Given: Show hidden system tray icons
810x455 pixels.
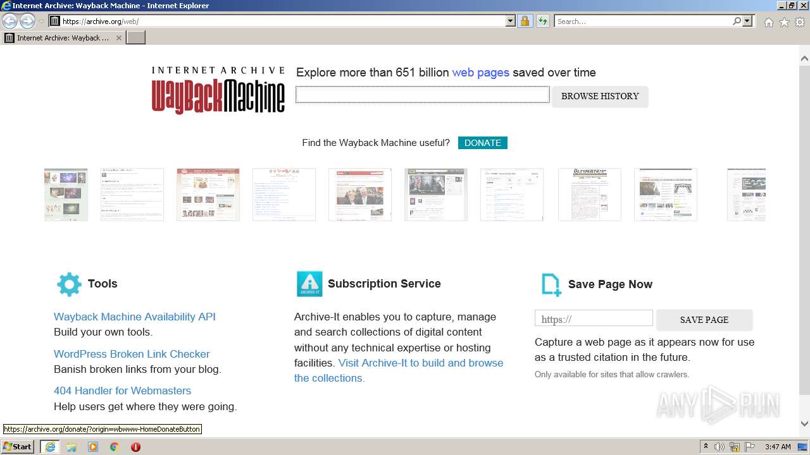Looking at the screenshot, I should [x=706, y=447].
